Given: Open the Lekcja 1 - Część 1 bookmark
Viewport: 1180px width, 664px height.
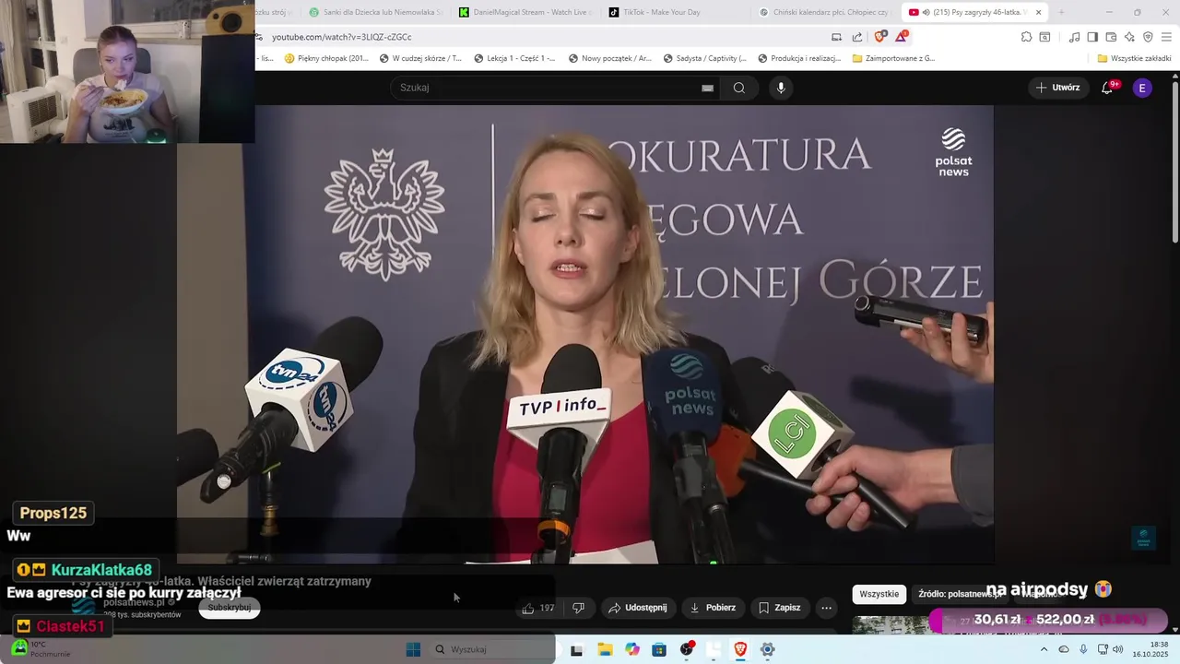Looking at the screenshot, I should (x=514, y=58).
